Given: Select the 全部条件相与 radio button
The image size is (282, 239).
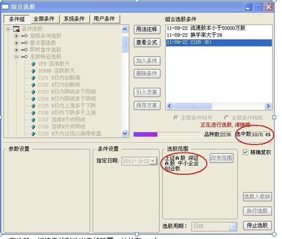Looking at the screenshot, I should (x=176, y=118).
